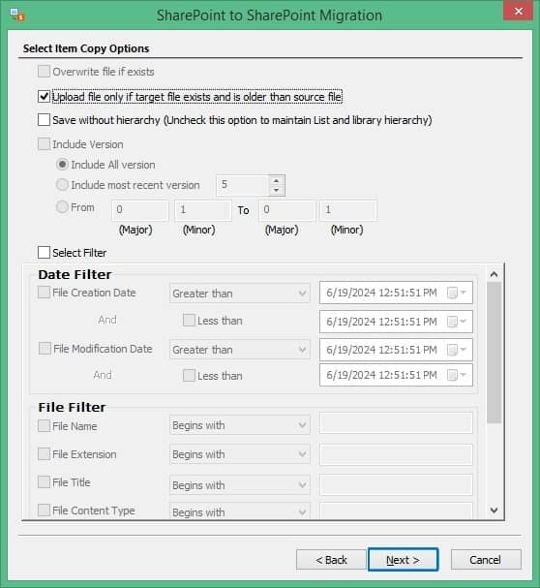Open File Name Begins with dropdown
540x588 pixels.
(x=240, y=425)
